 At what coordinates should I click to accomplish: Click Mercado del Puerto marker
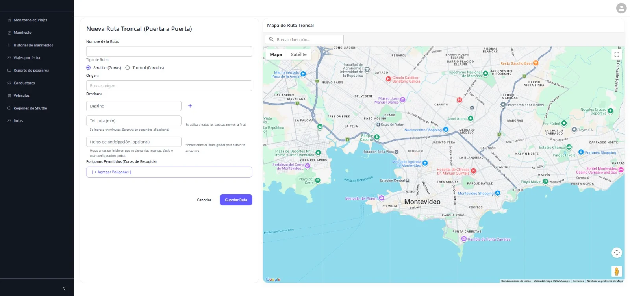(x=382, y=198)
